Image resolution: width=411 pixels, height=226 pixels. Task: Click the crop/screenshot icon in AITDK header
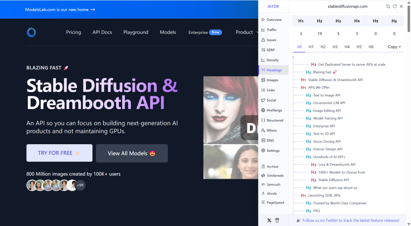tap(388, 6)
